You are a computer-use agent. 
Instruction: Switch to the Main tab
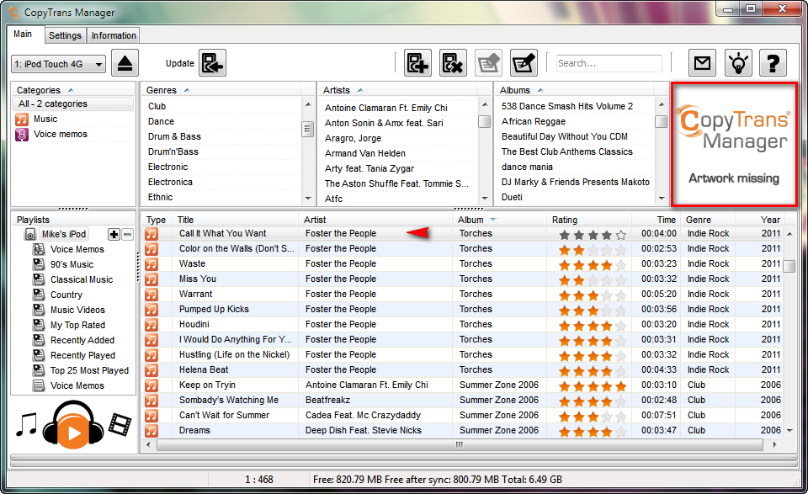[23, 34]
